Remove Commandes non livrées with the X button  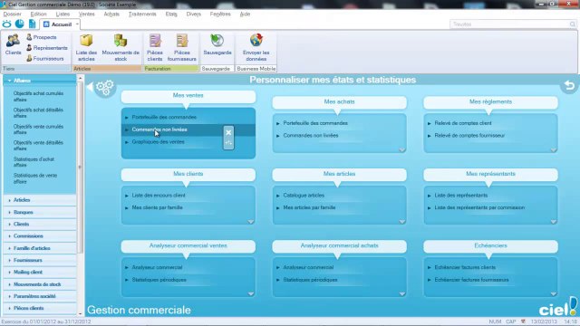[x=228, y=132]
